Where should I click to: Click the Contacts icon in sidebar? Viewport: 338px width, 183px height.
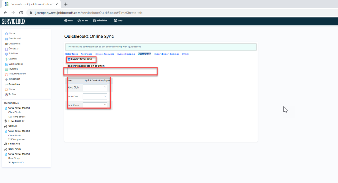[6, 49]
